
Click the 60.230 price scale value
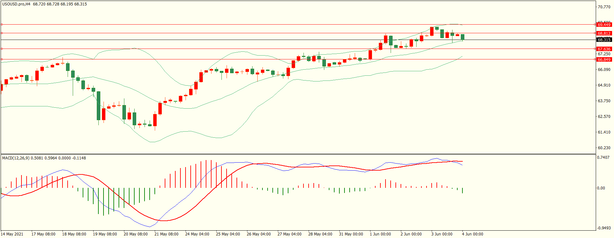(604, 148)
